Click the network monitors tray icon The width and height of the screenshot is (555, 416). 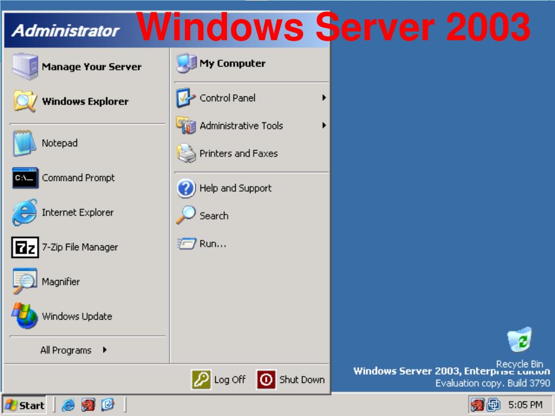pyautogui.click(x=493, y=405)
